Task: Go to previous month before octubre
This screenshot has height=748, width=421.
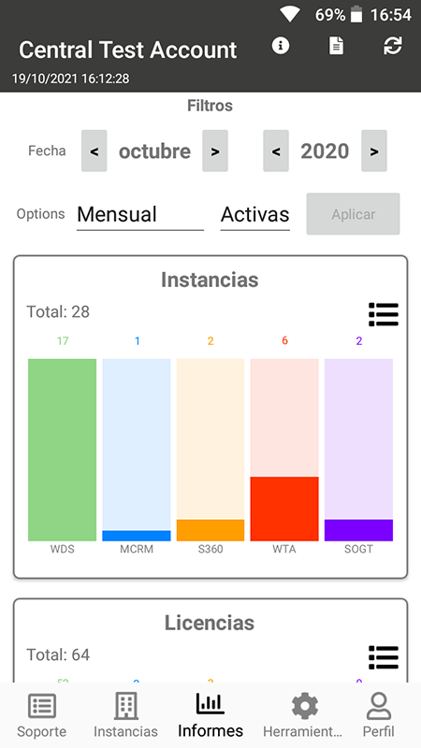Action: 94,151
